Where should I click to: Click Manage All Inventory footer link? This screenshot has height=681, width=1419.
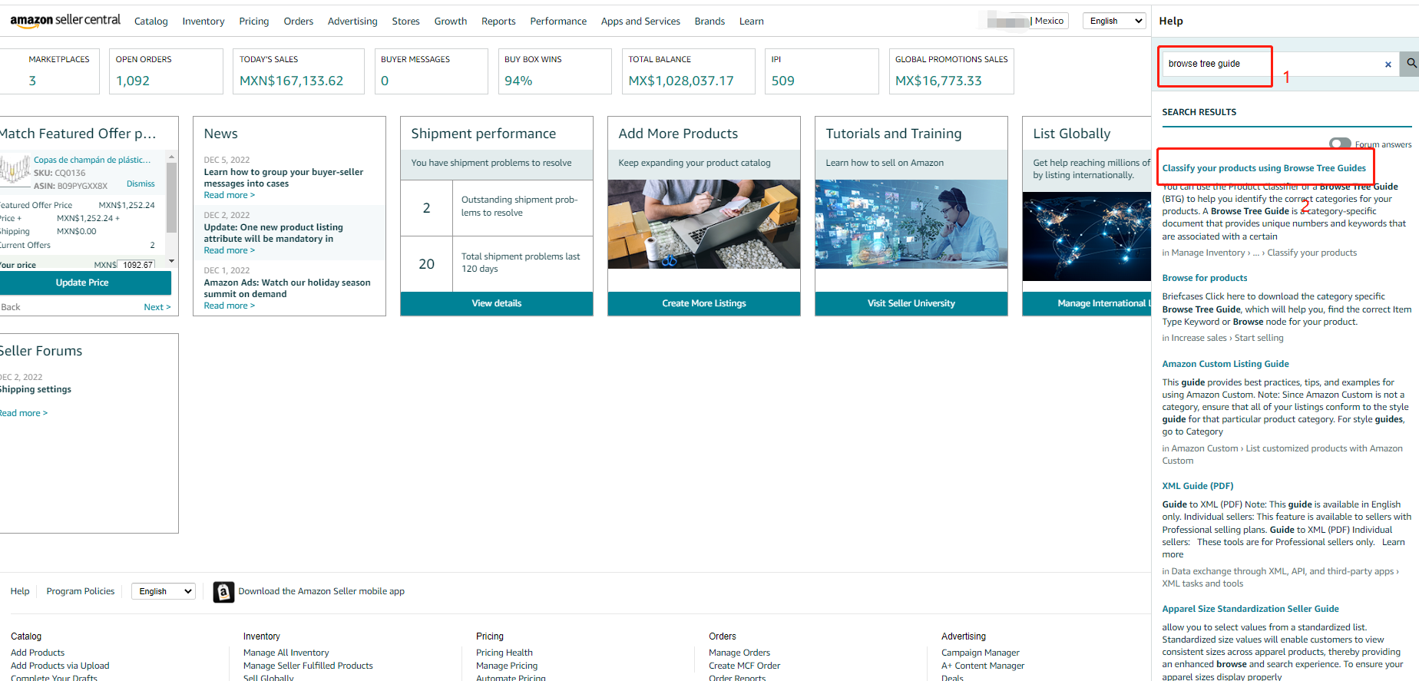pyautogui.click(x=286, y=653)
